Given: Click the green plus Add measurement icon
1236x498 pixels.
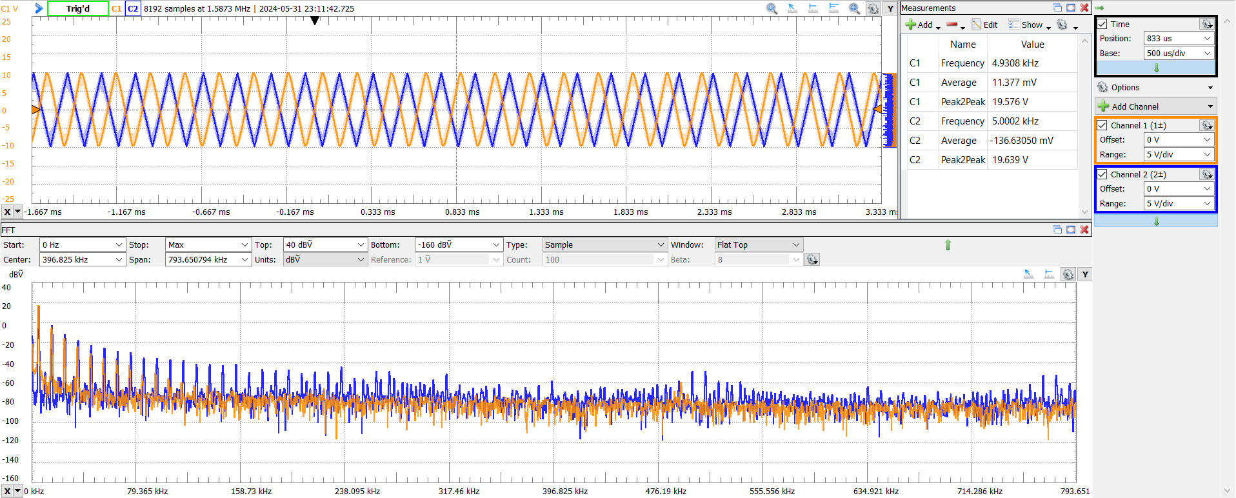Looking at the screenshot, I should 910,25.
